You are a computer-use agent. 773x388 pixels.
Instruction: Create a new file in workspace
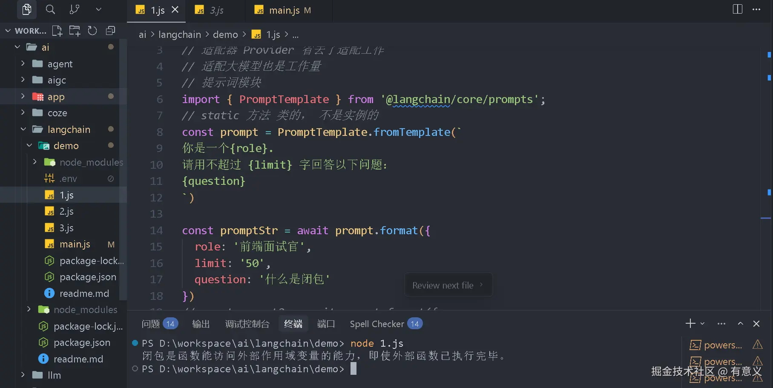pos(57,31)
